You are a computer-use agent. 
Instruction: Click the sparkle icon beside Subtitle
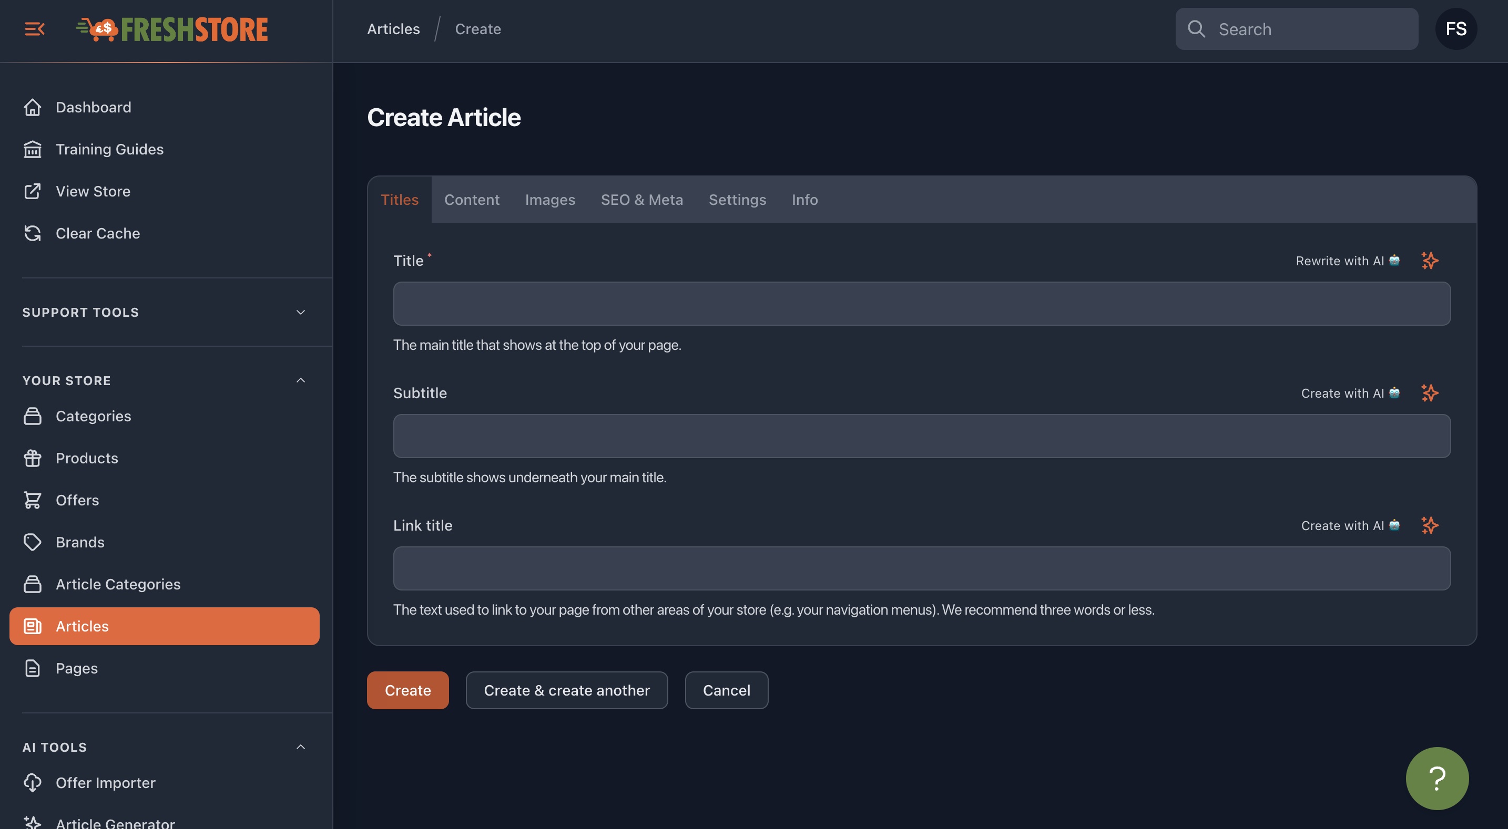pyautogui.click(x=1430, y=393)
